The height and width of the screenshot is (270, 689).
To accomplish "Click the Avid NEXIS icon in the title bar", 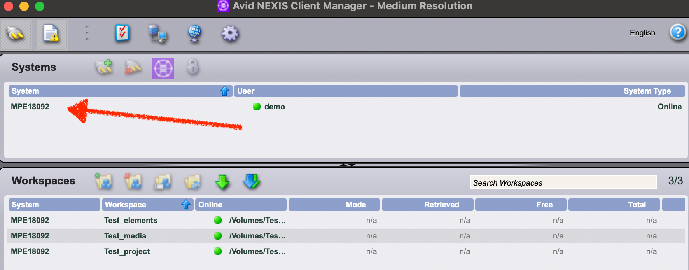I will coord(223,6).
